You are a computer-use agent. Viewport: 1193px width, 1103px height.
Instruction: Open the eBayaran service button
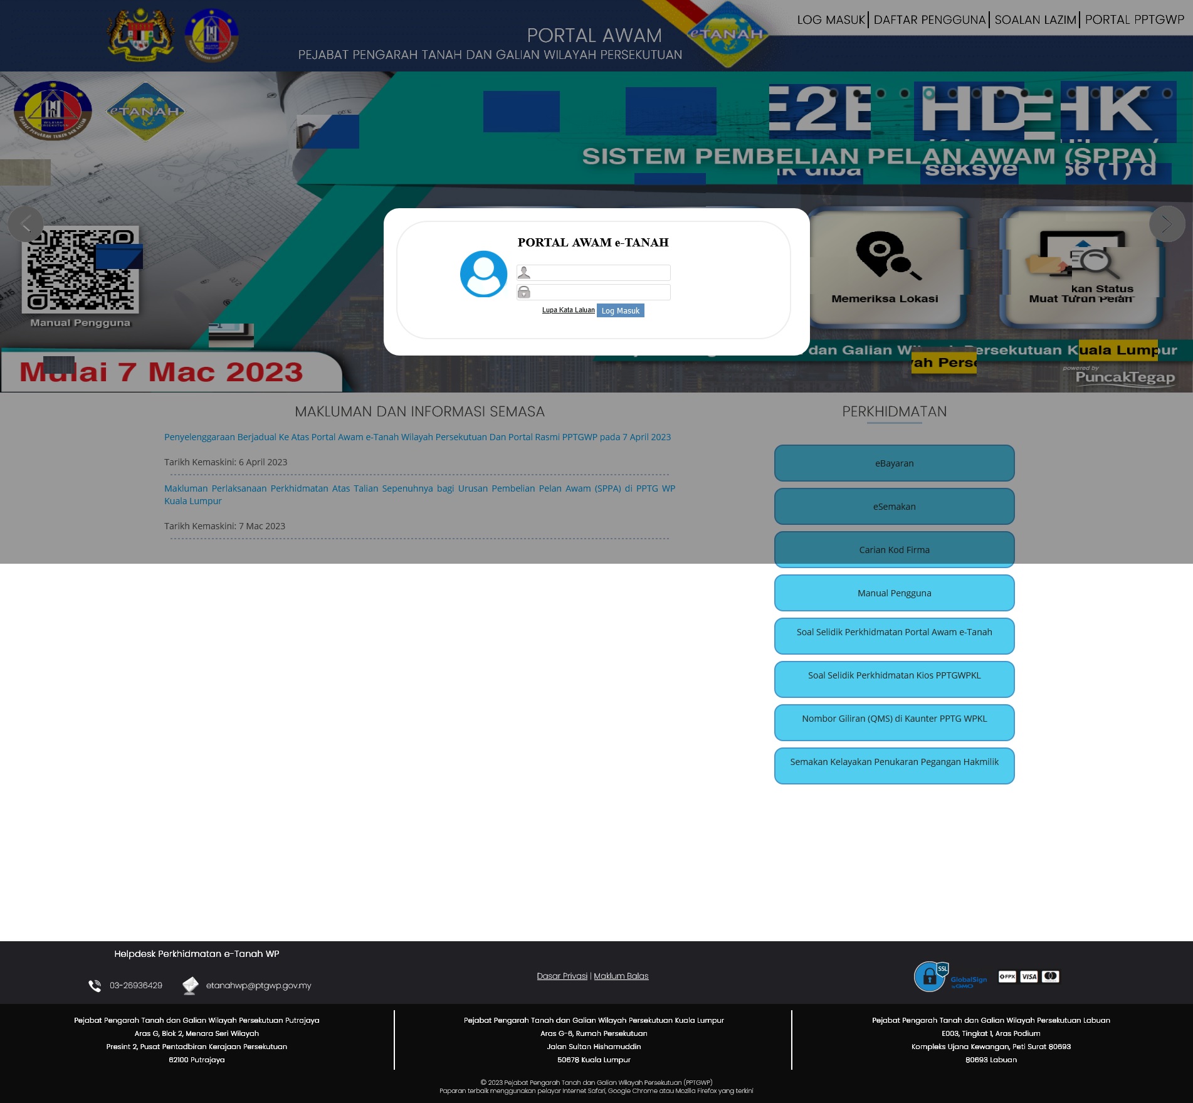(894, 463)
